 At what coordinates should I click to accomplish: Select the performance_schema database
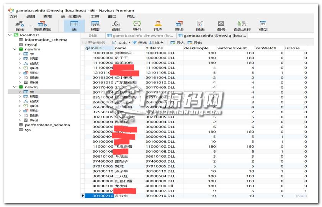pos(47,125)
